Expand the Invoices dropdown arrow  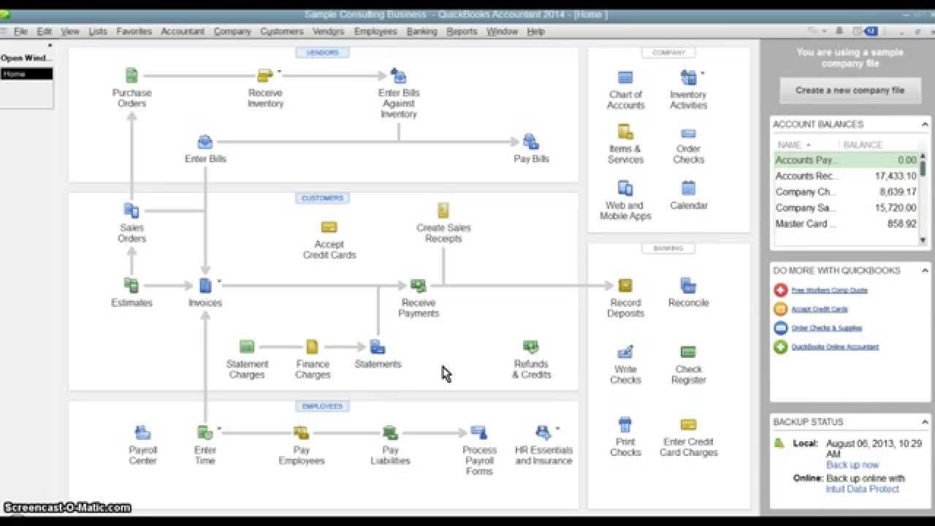pos(218,281)
